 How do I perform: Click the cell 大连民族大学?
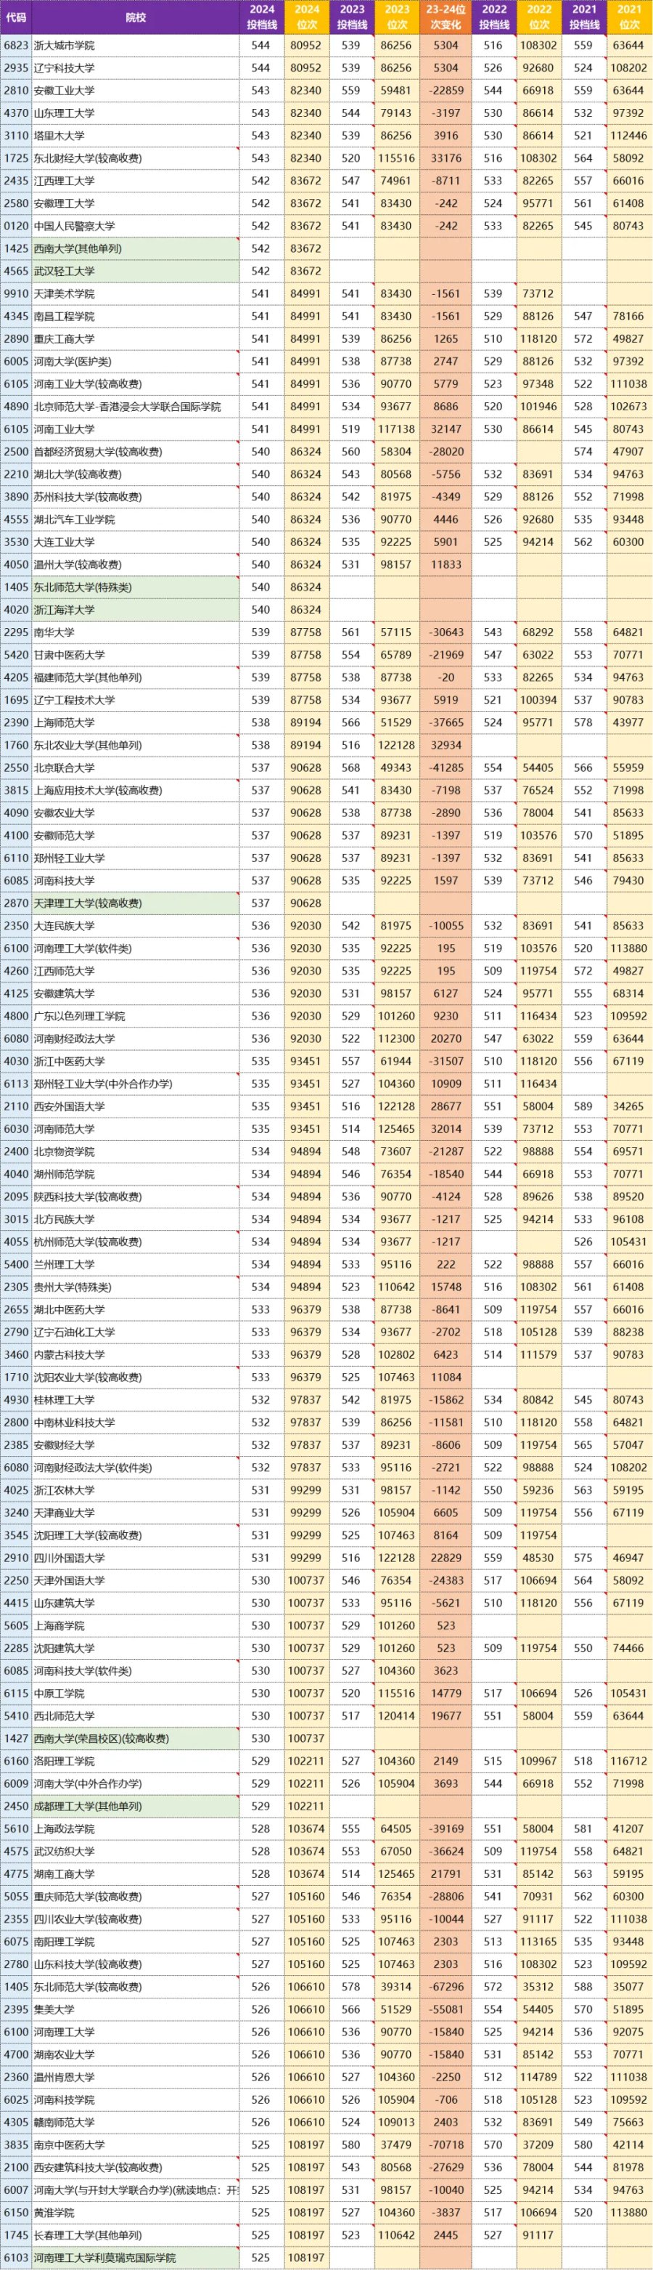(136, 926)
